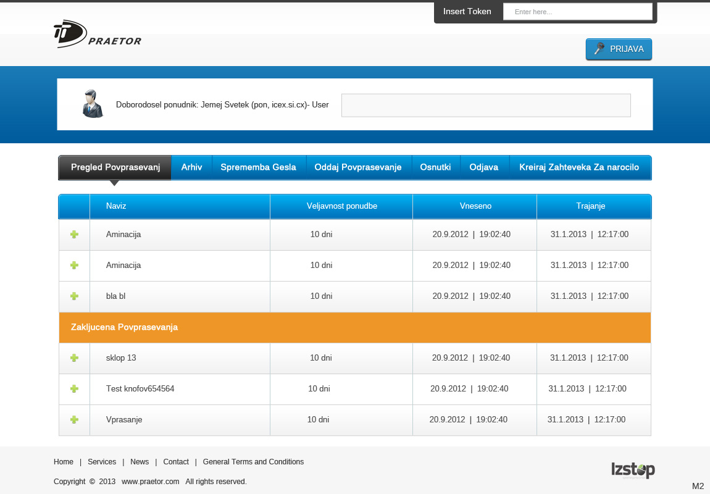Open the General Terms and Conditions link

[x=253, y=462]
